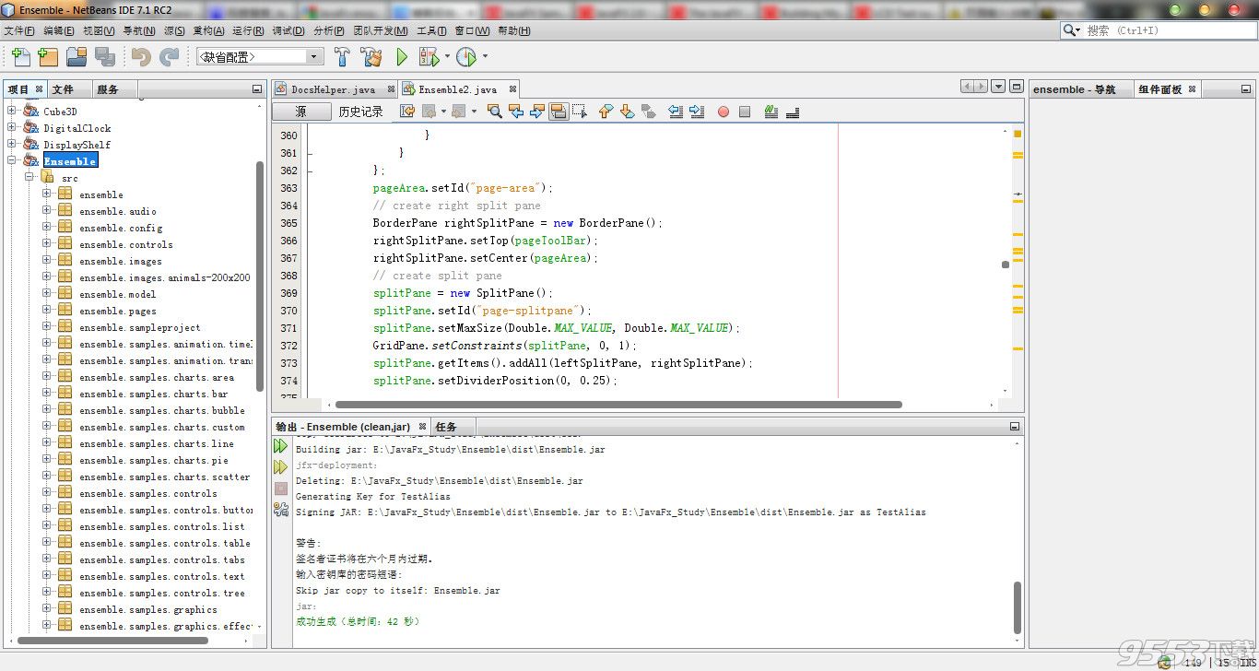Click the Last Edit icon in editor toolbar
The width and height of the screenshot is (1259, 671).
[x=407, y=112]
